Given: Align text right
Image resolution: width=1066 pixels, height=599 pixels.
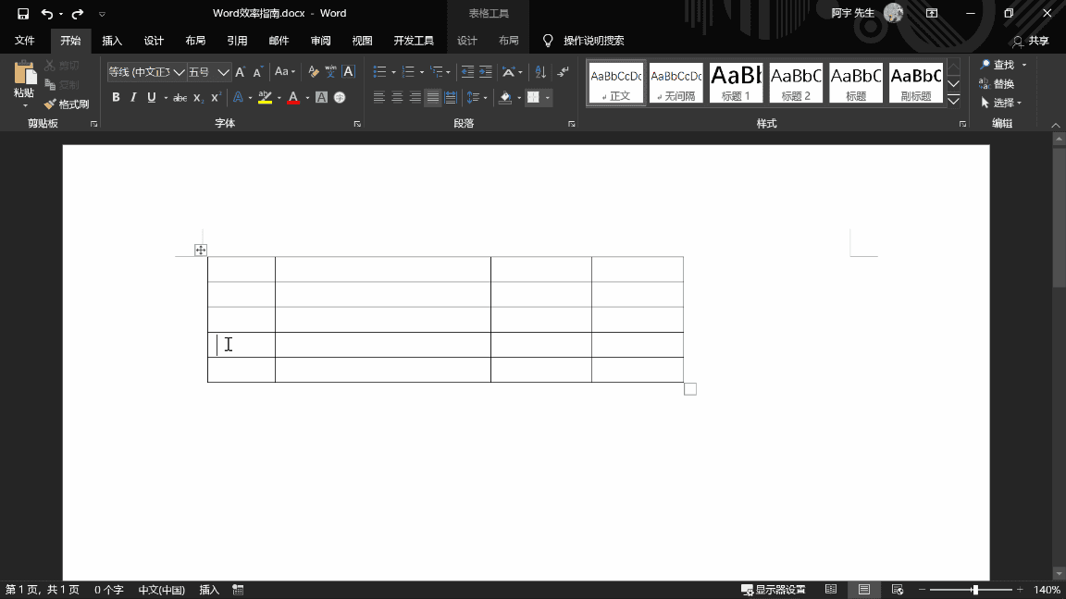Looking at the screenshot, I should [x=415, y=98].
